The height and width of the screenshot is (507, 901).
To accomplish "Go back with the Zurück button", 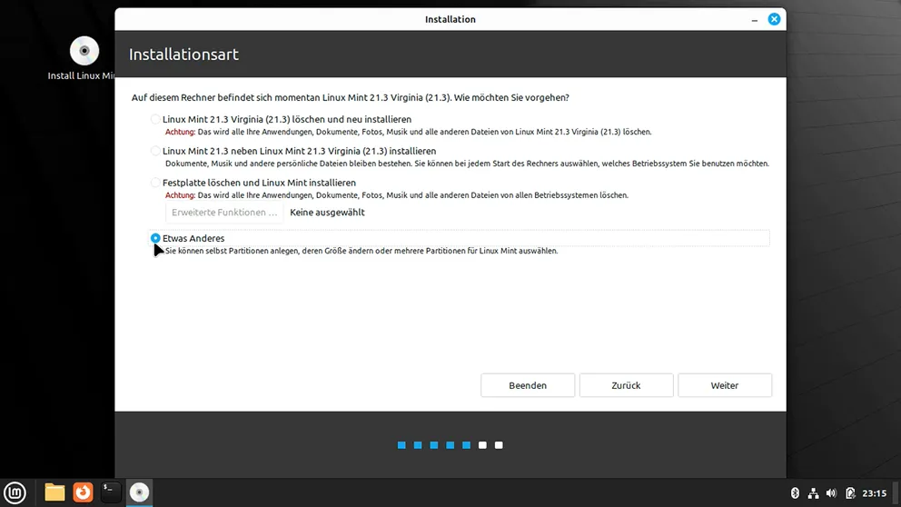I will pos(626,385).
